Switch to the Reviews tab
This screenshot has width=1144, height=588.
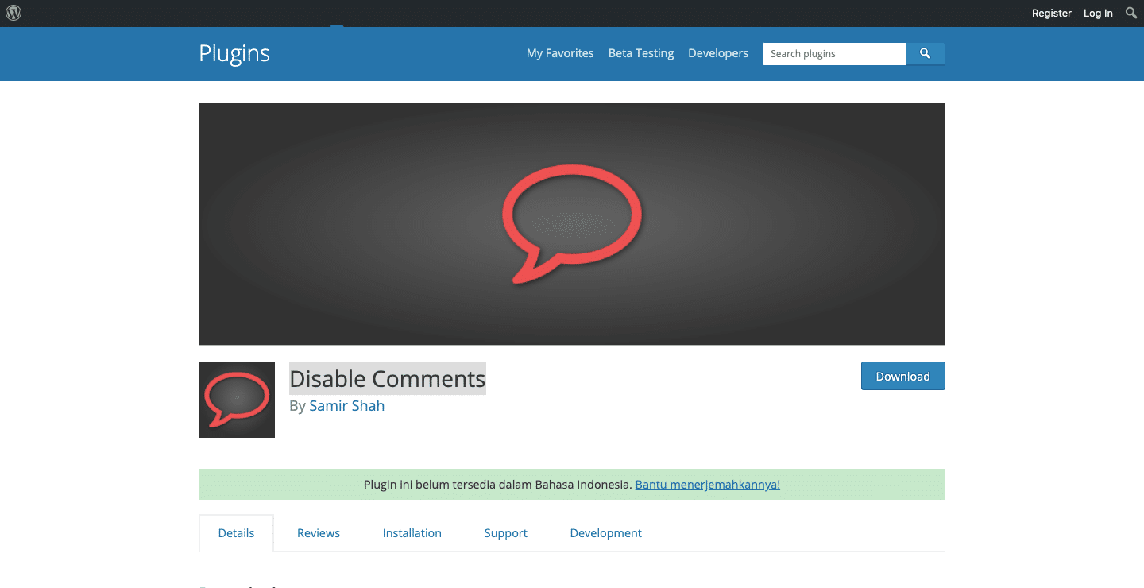[319, 533]
